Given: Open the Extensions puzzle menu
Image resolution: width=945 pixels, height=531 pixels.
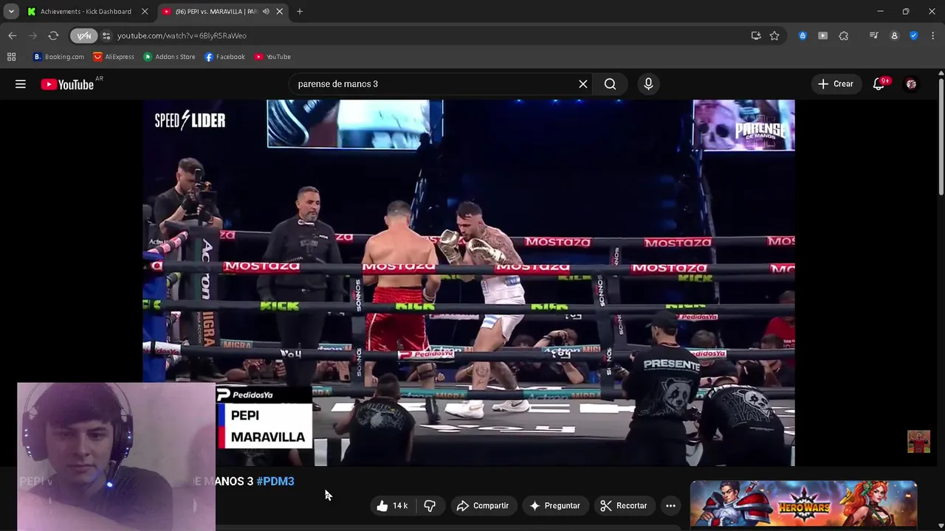Looking at the screenshot, I should point(844,35).
